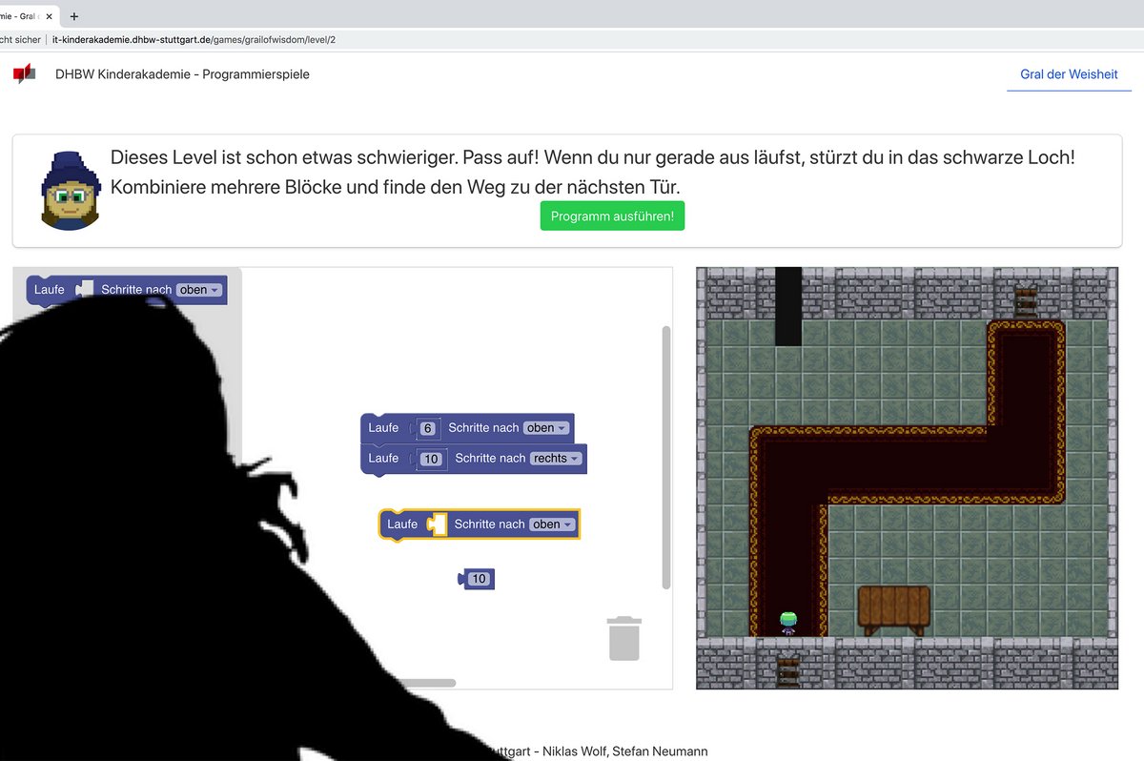Screen dimensions: 1144x761
Task: Click the trash can icon in workspace
Action: pos(624,638)
